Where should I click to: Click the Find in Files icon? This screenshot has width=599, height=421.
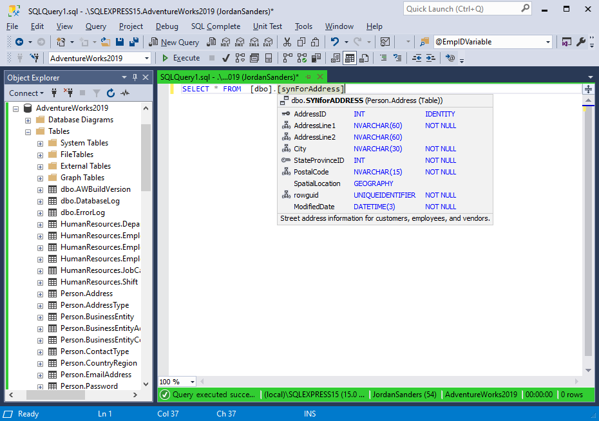(x=424, y=42)
